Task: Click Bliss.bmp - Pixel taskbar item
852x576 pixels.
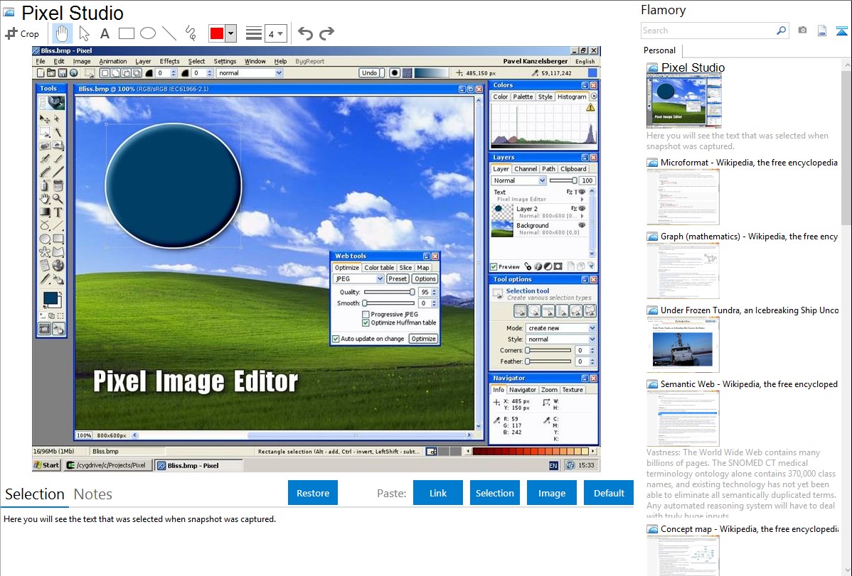Action: click(x=198, y=465)
